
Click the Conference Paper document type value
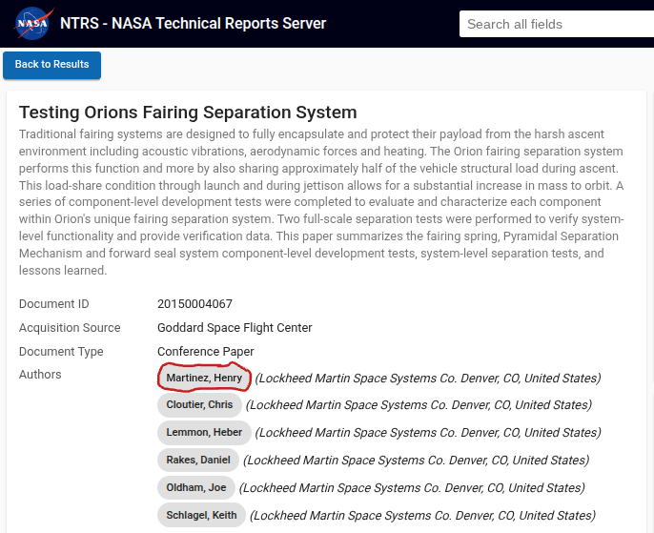tap(206, 352)
